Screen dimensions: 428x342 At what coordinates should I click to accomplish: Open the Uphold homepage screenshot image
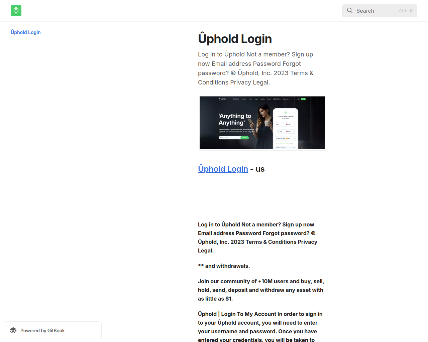pos(262,123)
